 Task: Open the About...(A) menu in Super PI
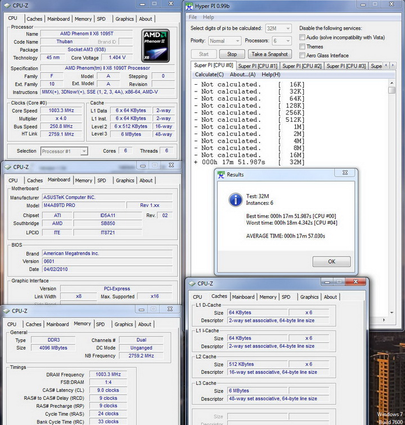(x=242, y=75)
